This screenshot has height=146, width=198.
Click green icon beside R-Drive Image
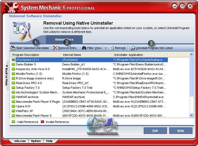coord(13,78)
